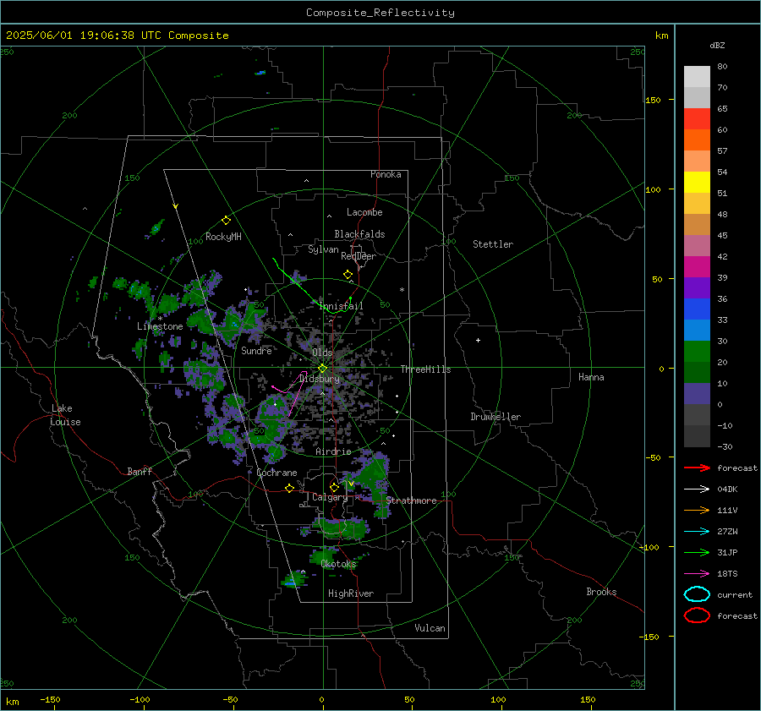Click the cyan current ellipse icon
This screenshot has height=711, width=761.
coord(697,594)
